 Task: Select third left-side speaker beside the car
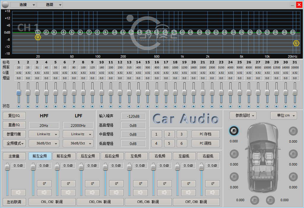(x=234, y=177)
